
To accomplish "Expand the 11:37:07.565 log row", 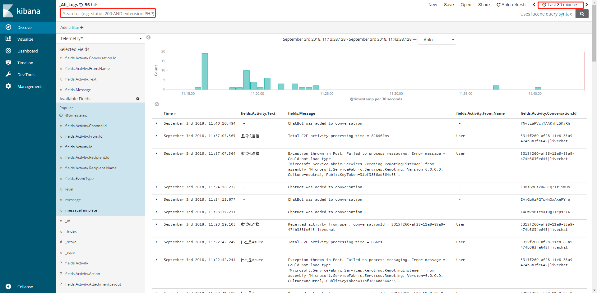I will [x=156, y=136].
